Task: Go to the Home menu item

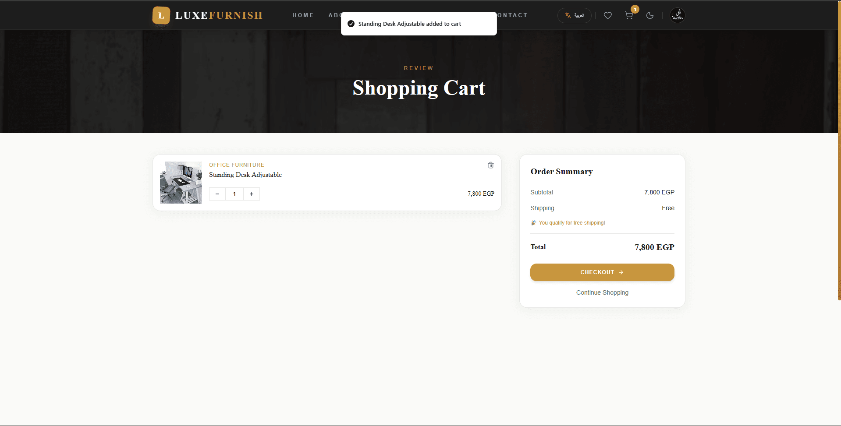Action: 303,15
